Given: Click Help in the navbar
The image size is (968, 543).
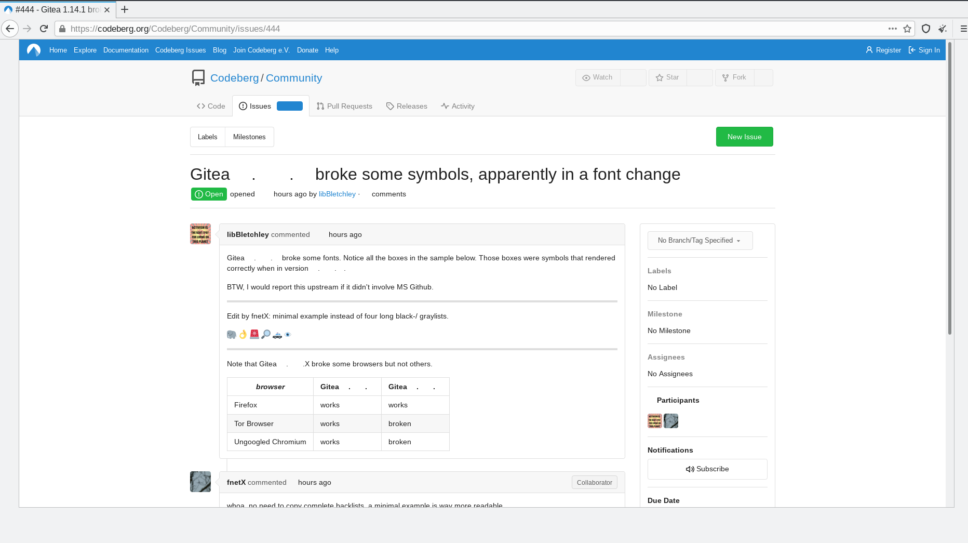Looking at the screenshot, I should [x=332, y=50].
